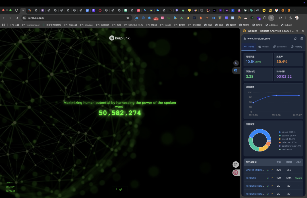Open the 'Submit' bookmark
The image size is (307, 198).
coord(286,25)
